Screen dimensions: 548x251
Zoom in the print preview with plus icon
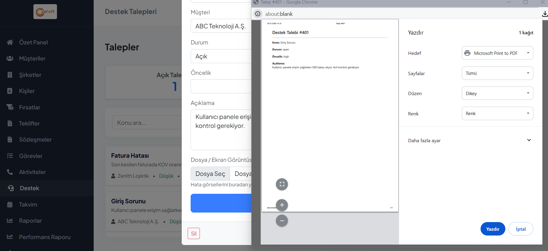pos(282,205)
